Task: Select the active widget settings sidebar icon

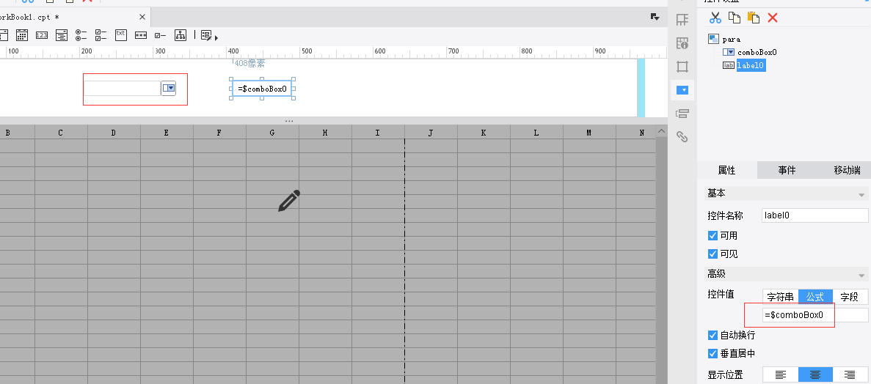Action: coord(682,90)
